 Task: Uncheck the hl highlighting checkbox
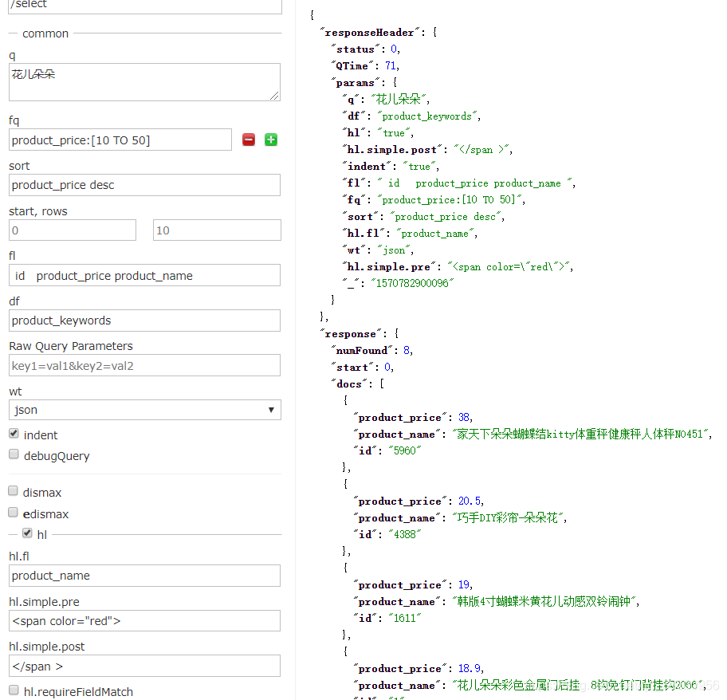tap(28, 533)
